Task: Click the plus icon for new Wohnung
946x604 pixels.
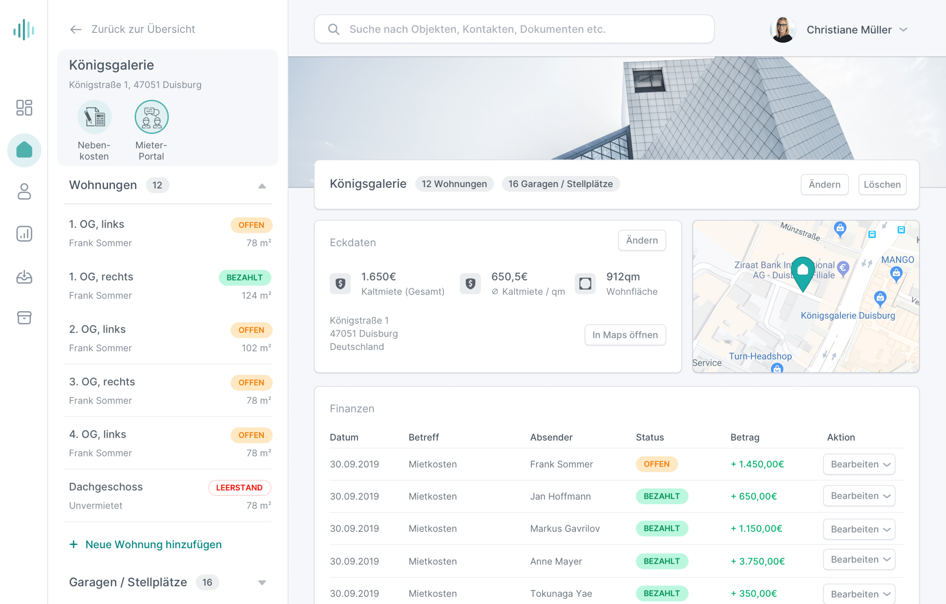Action: tap(74, 544)
